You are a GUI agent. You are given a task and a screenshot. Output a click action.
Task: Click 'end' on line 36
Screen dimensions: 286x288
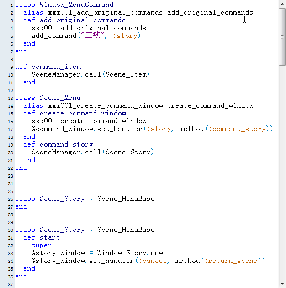pos(21,277)
